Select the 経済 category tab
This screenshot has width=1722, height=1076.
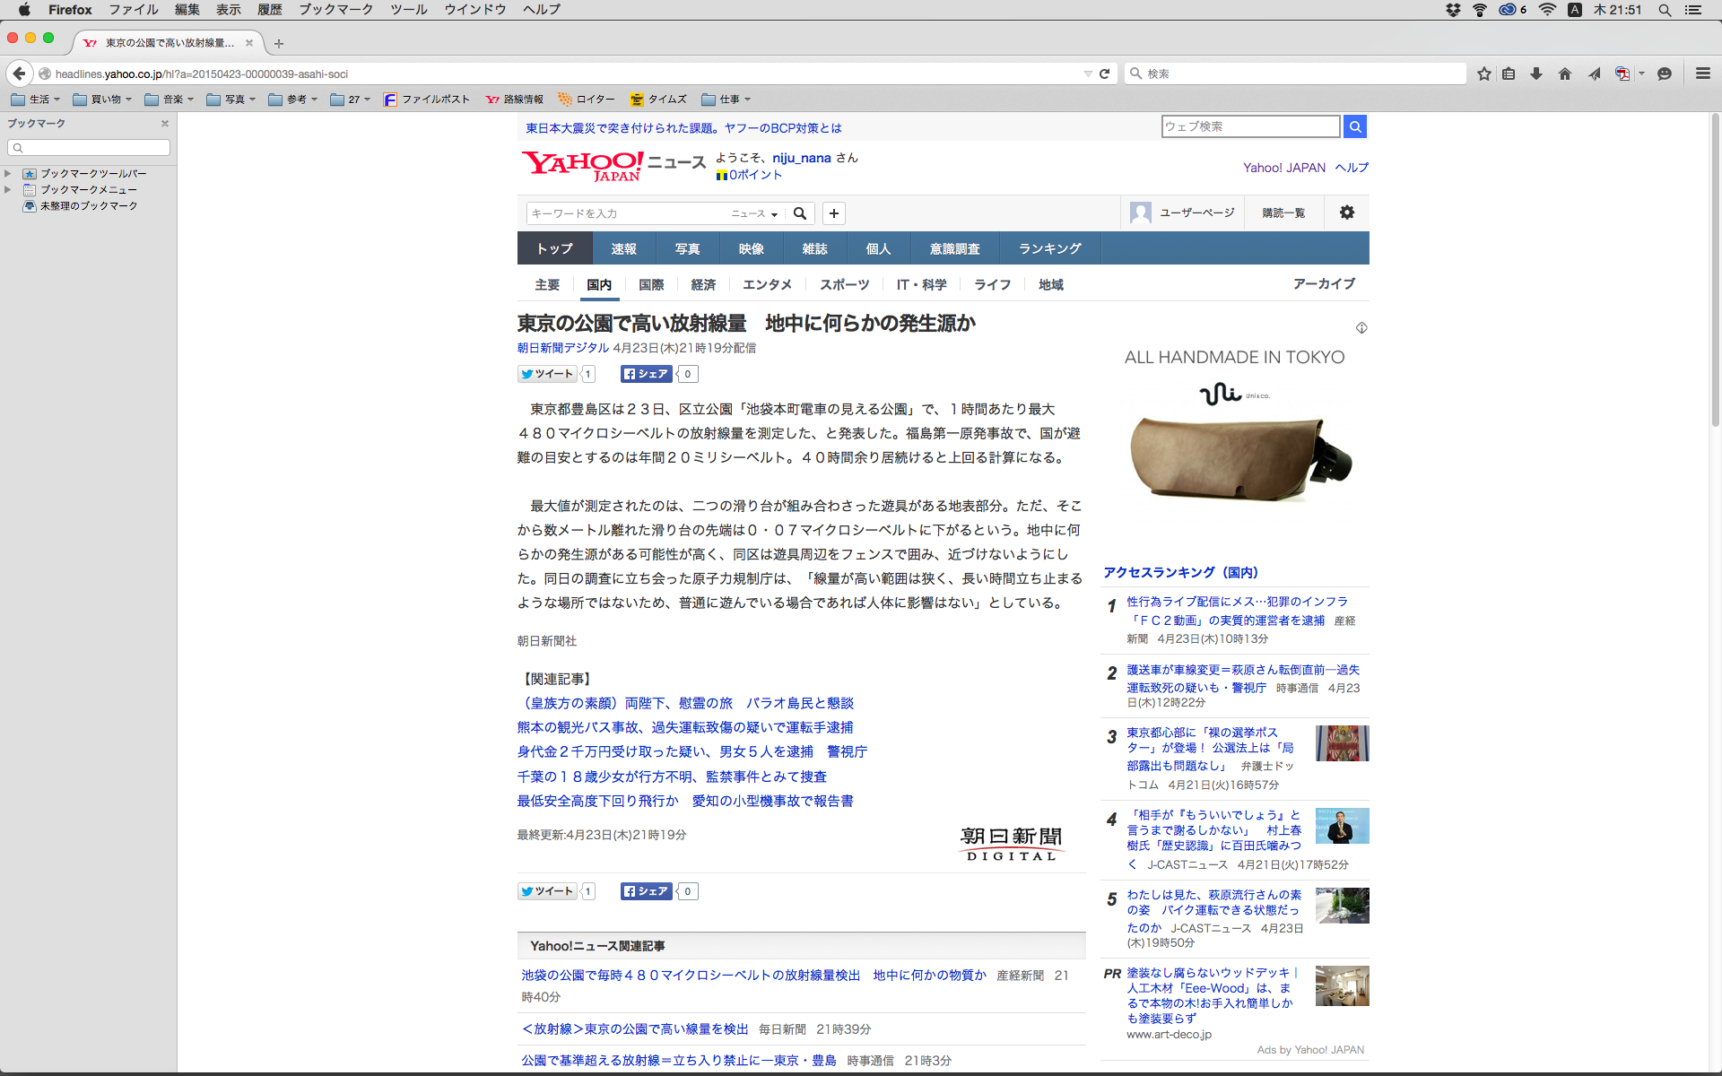pos(703,284)
